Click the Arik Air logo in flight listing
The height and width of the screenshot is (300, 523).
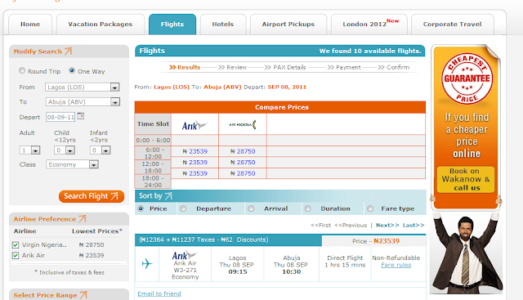coord(185,255)
